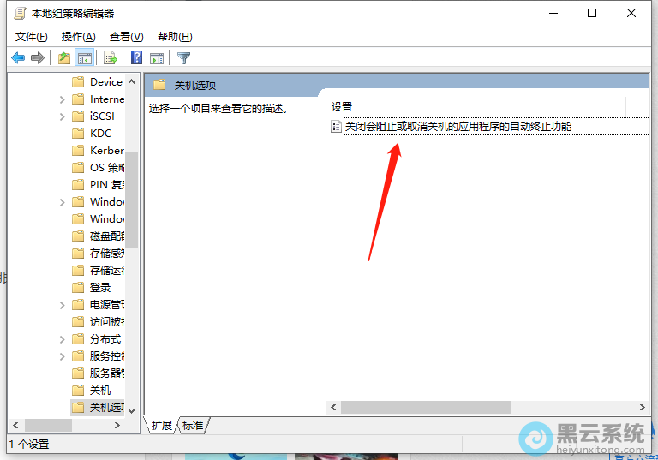Click the tree pane scroll down arrow

131,410
